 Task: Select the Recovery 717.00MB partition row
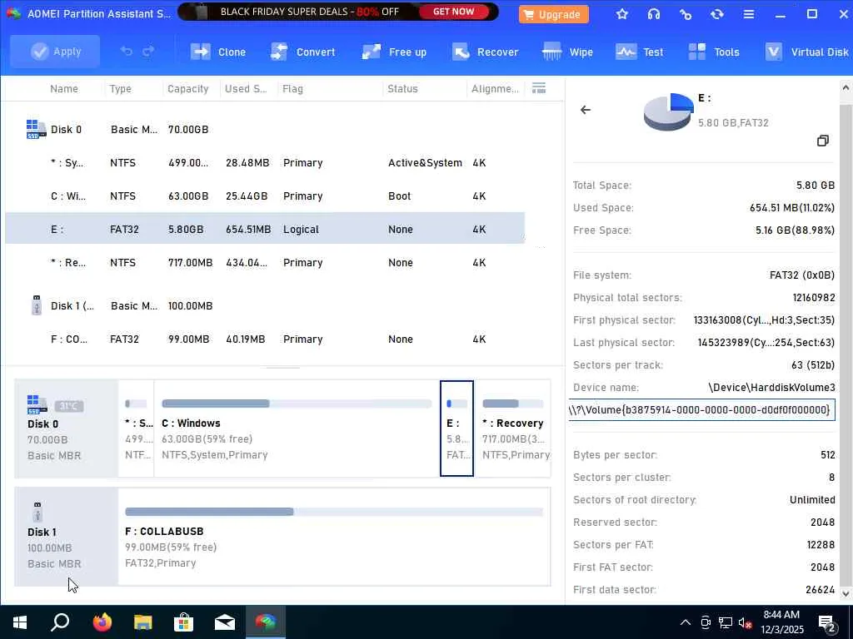click(x=265, y=262)
